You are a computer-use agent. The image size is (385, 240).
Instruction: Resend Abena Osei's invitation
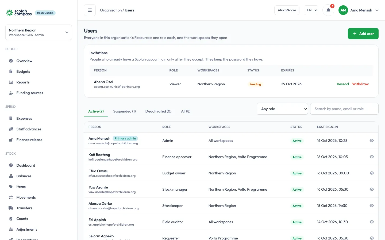(343, 84)
